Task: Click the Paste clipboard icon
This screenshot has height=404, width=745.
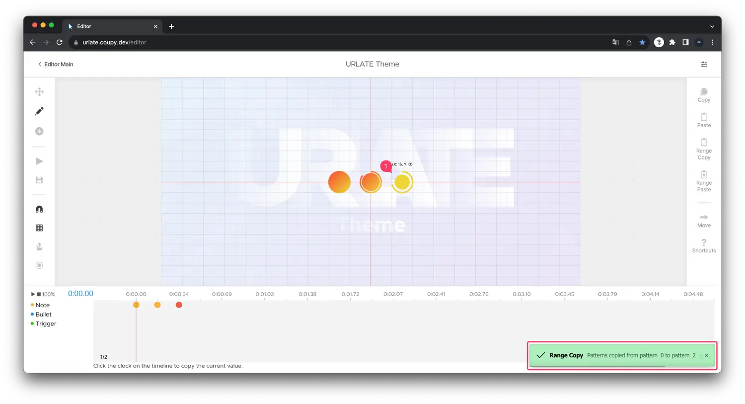Action: click(704, 117)
